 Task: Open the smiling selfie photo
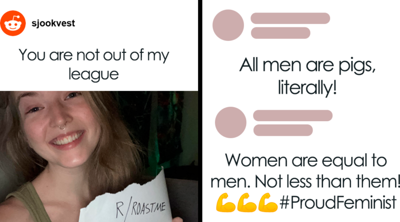click(99, 156)
